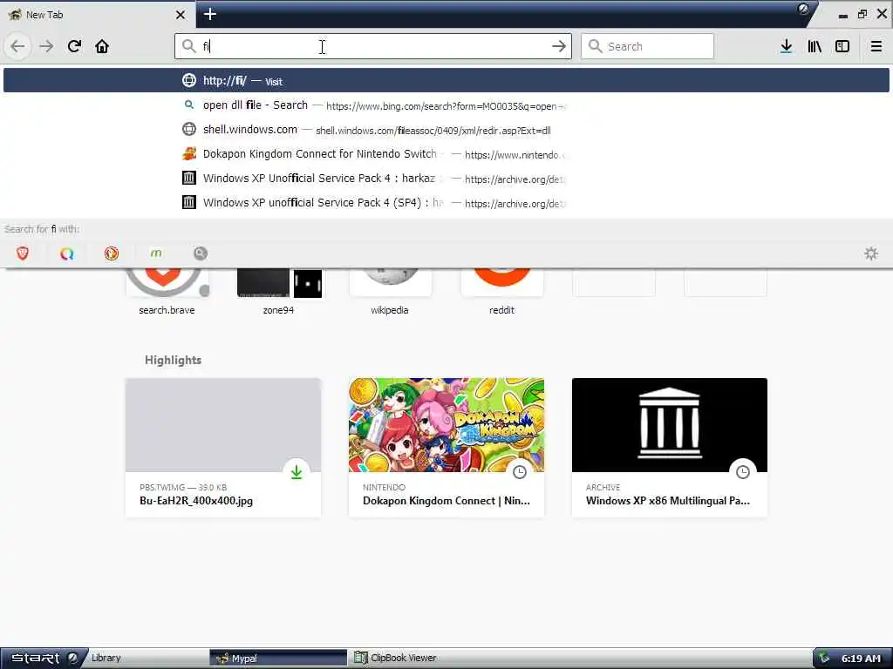This screenshot has width=893, height=669.
Task: Choose the http://fi/ Visit suggestion
Action: (446, 80)
